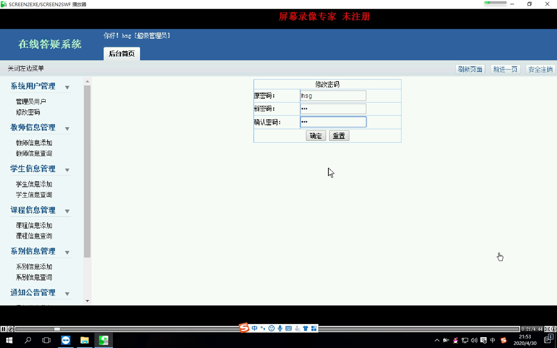Viewport: 557px width, 348px height.
Task: Collapse the 课程信息管理 menu section
Action: click(x=67, y=211)
